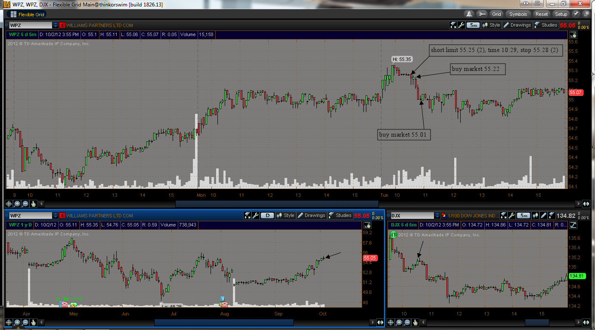Click share study icon in DJX chart toolbar

point(504,215)
